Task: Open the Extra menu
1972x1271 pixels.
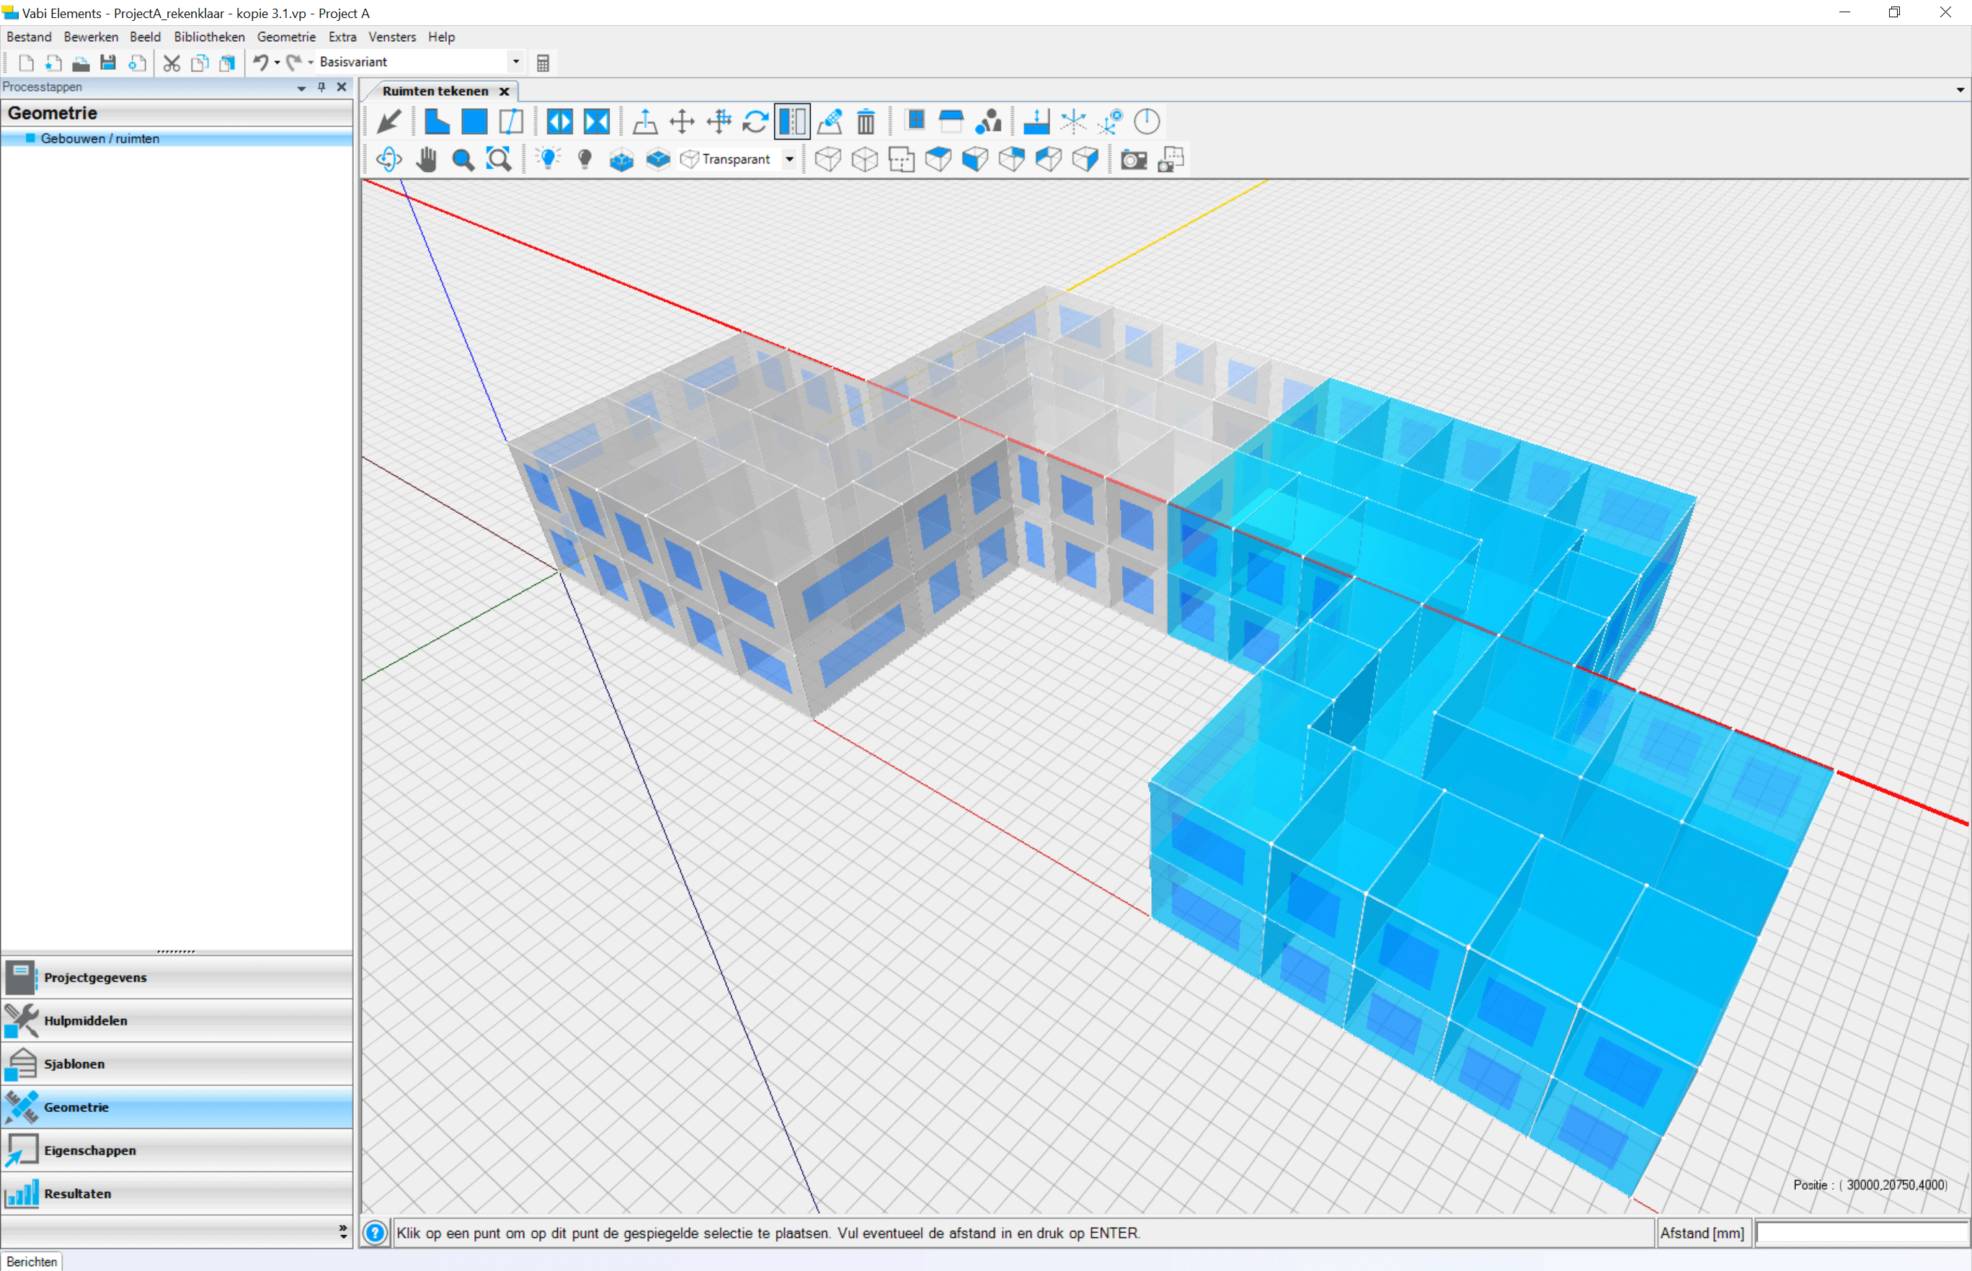Action: [342, 37]
